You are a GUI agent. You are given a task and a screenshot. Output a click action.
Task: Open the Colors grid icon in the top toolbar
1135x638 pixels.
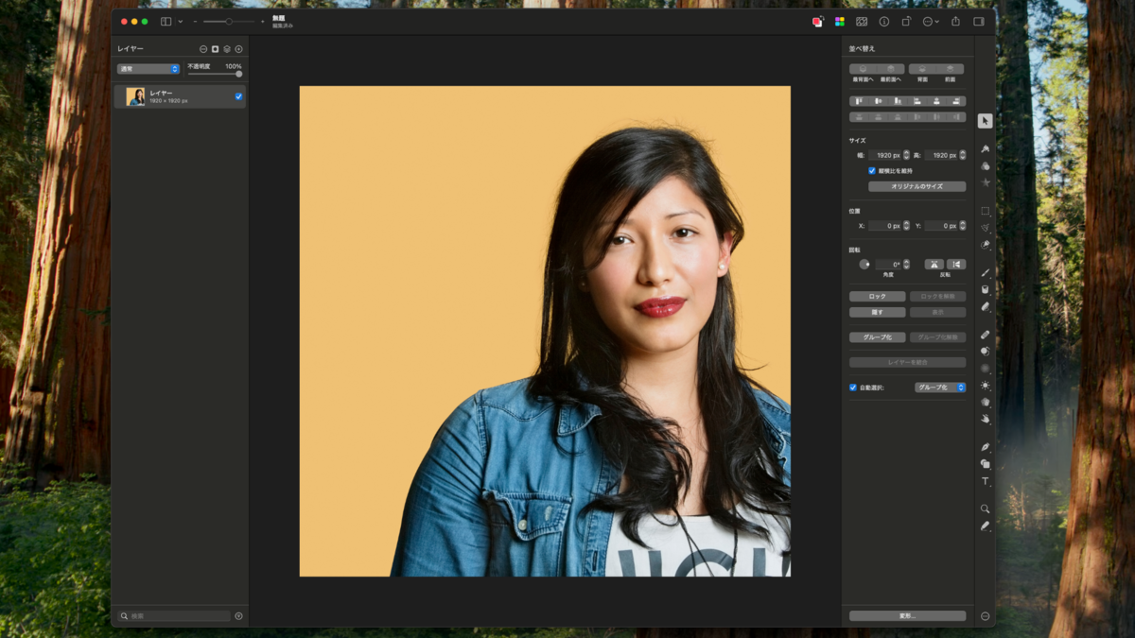click(x=839, y=21)
